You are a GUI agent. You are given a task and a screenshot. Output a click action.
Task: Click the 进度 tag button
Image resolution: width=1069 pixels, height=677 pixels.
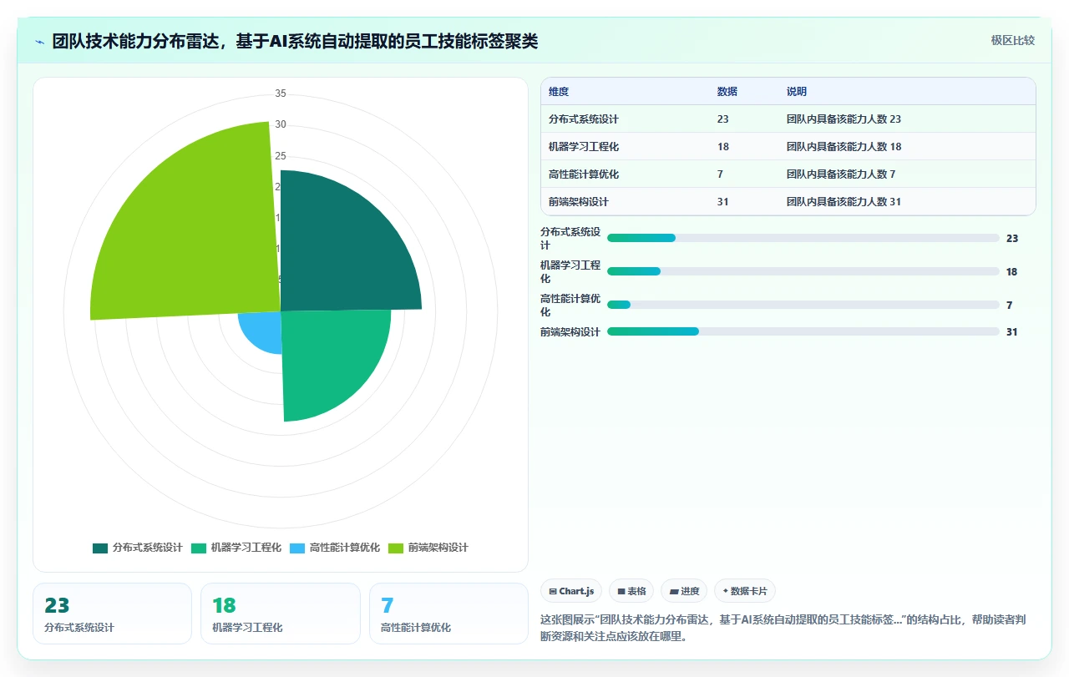[x=684, y=591]
